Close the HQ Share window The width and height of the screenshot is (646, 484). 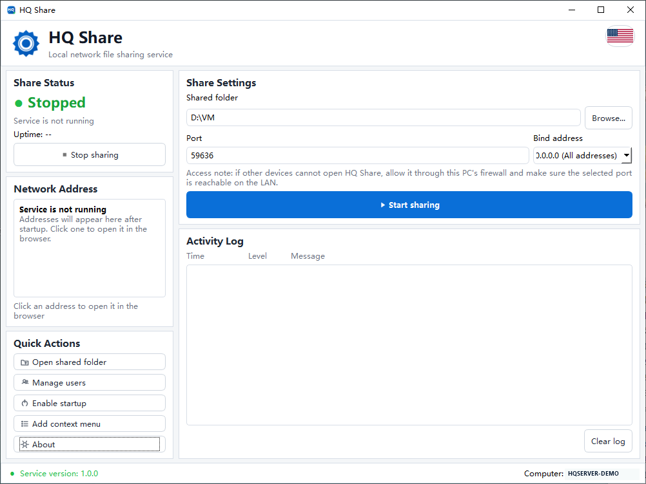631,10
